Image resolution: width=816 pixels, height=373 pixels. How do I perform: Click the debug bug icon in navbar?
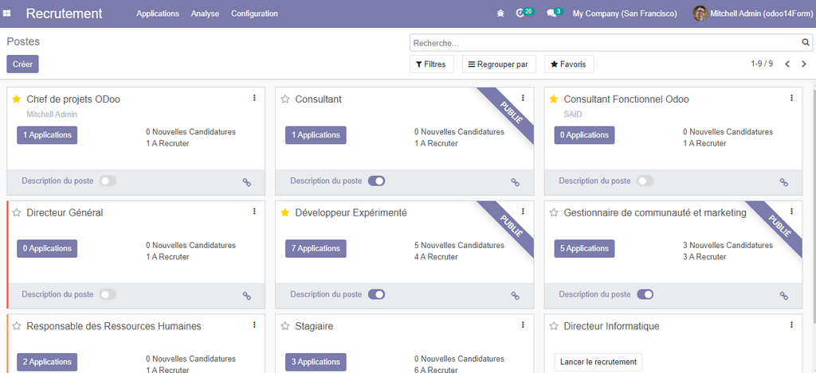tap(500, 14)
